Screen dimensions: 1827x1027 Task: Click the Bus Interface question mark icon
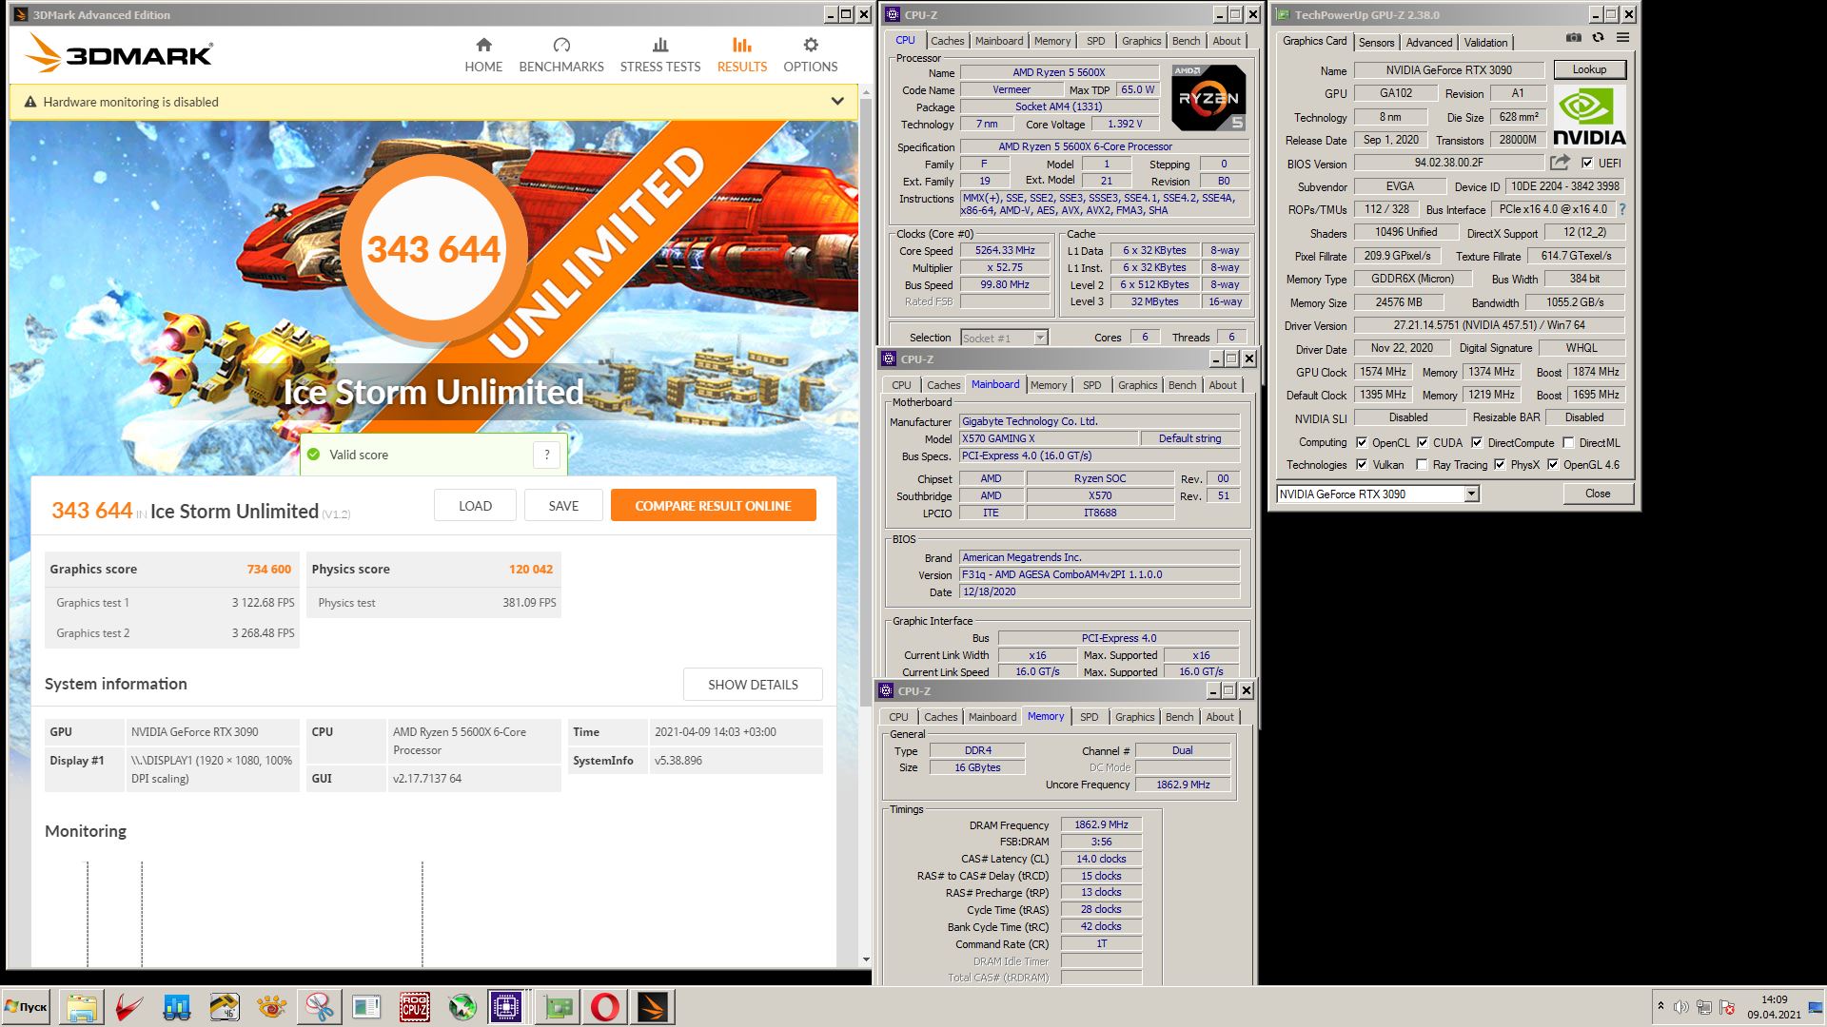(1621, 209)
